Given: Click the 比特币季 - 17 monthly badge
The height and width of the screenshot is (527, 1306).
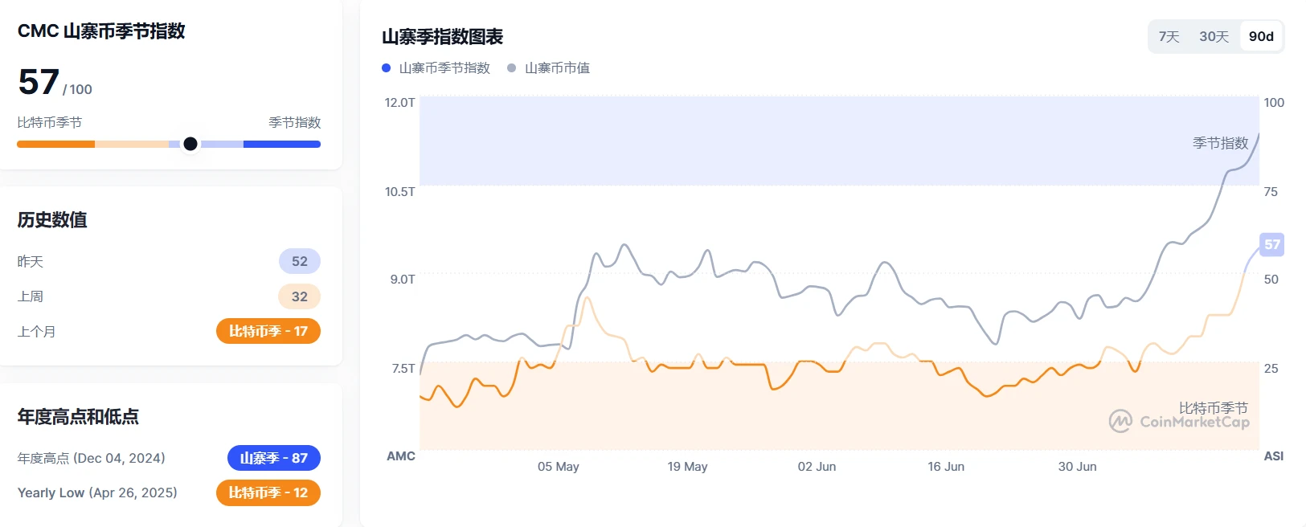Looking at the screenshot, I should [268, 331].
